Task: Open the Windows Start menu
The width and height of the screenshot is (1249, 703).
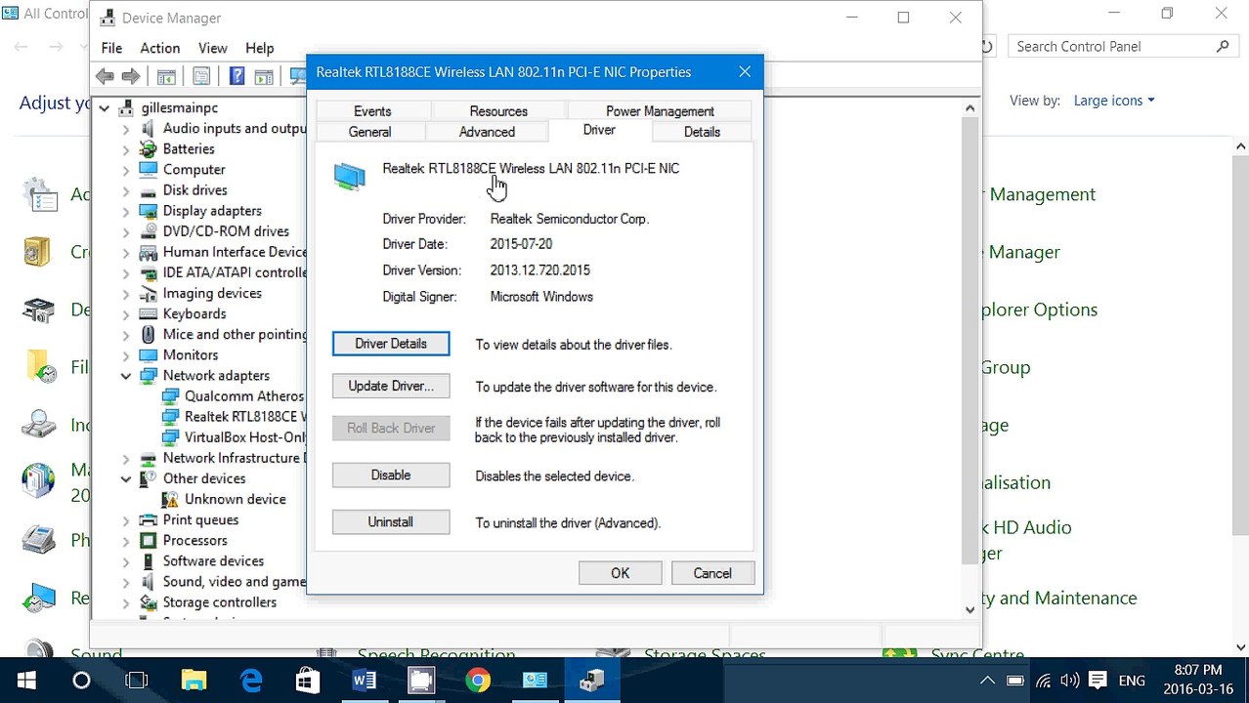Action: coord(26,680)
